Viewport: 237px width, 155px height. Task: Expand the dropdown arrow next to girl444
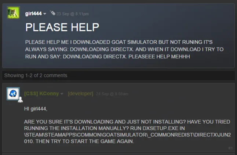[x=45, y=14]
